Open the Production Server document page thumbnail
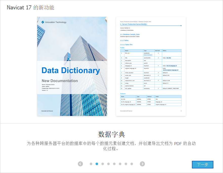Viewport: 223px width, 173px height. click(151, 66)
